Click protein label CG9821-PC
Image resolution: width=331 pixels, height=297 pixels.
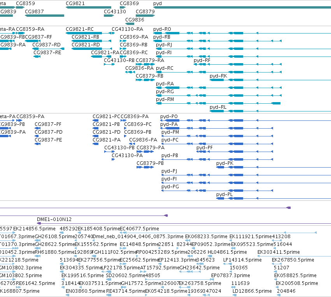click(x=106, y=117)
